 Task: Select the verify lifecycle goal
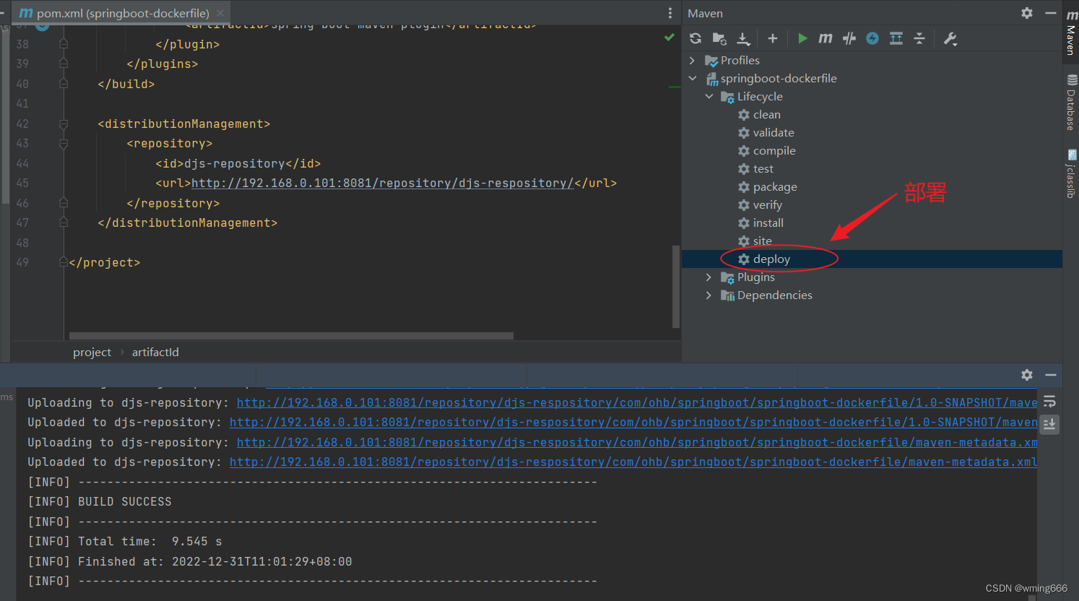(x=768, y=204)
